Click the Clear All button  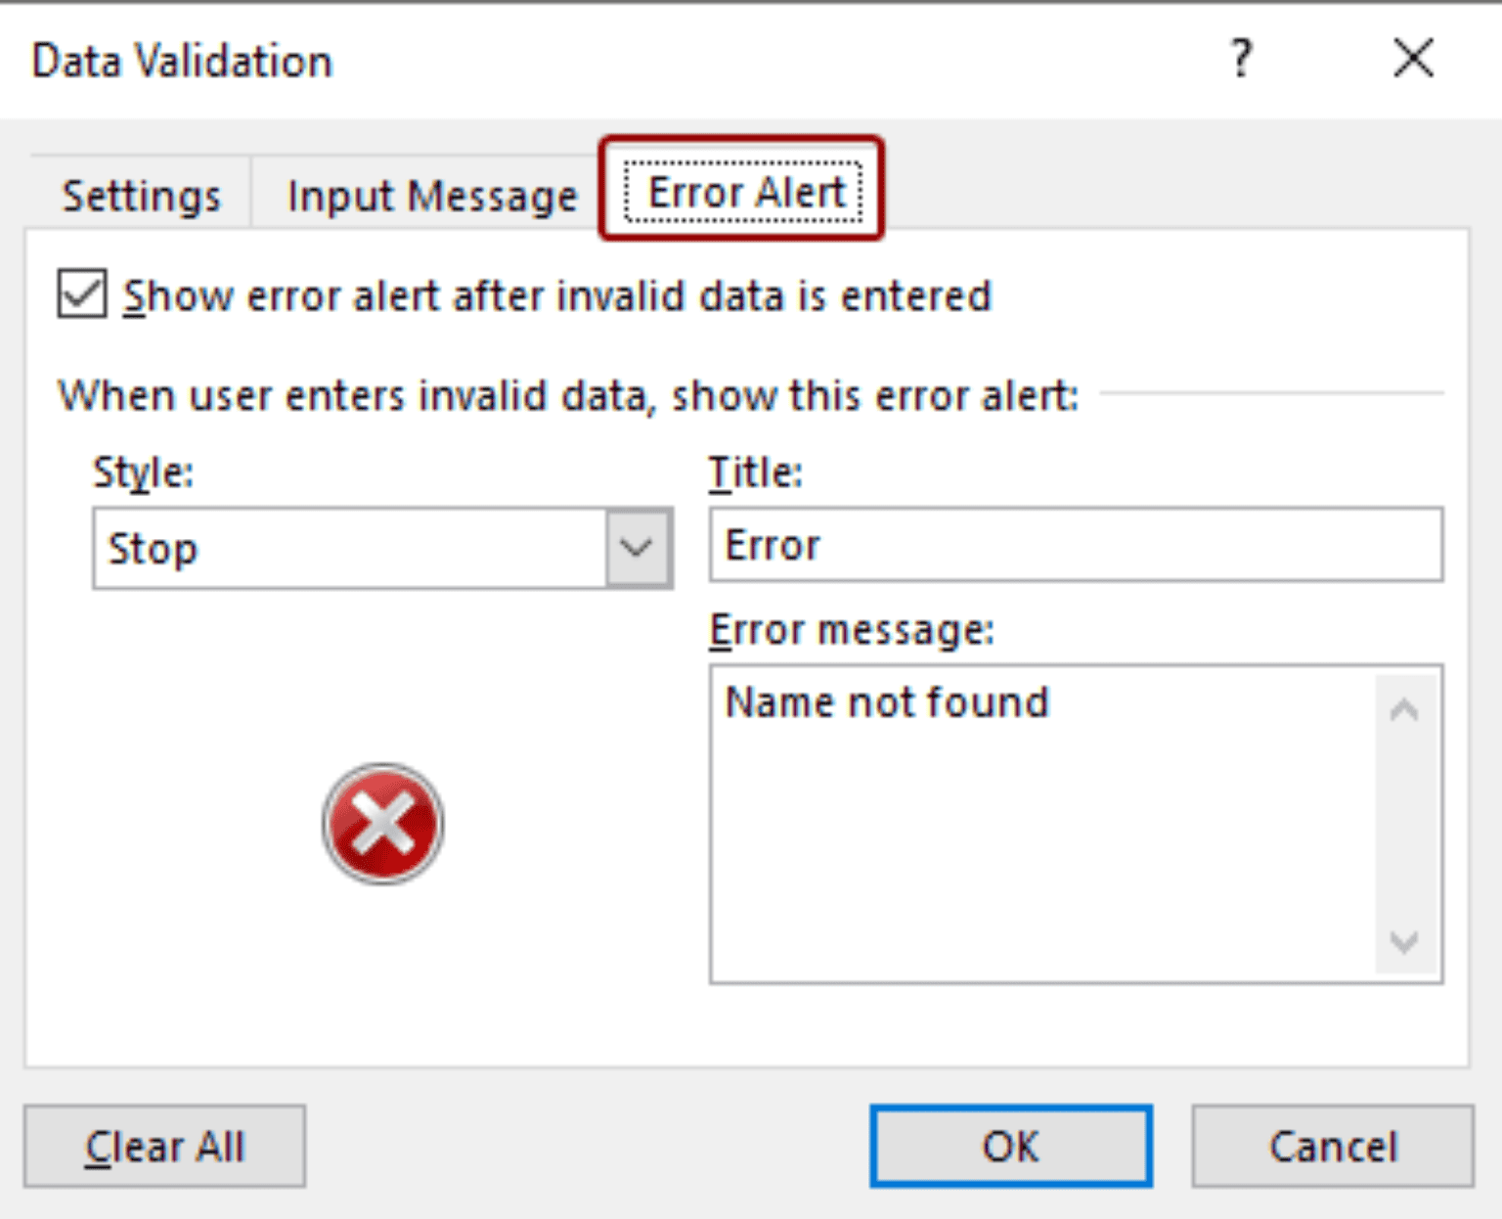point(164,1146)
